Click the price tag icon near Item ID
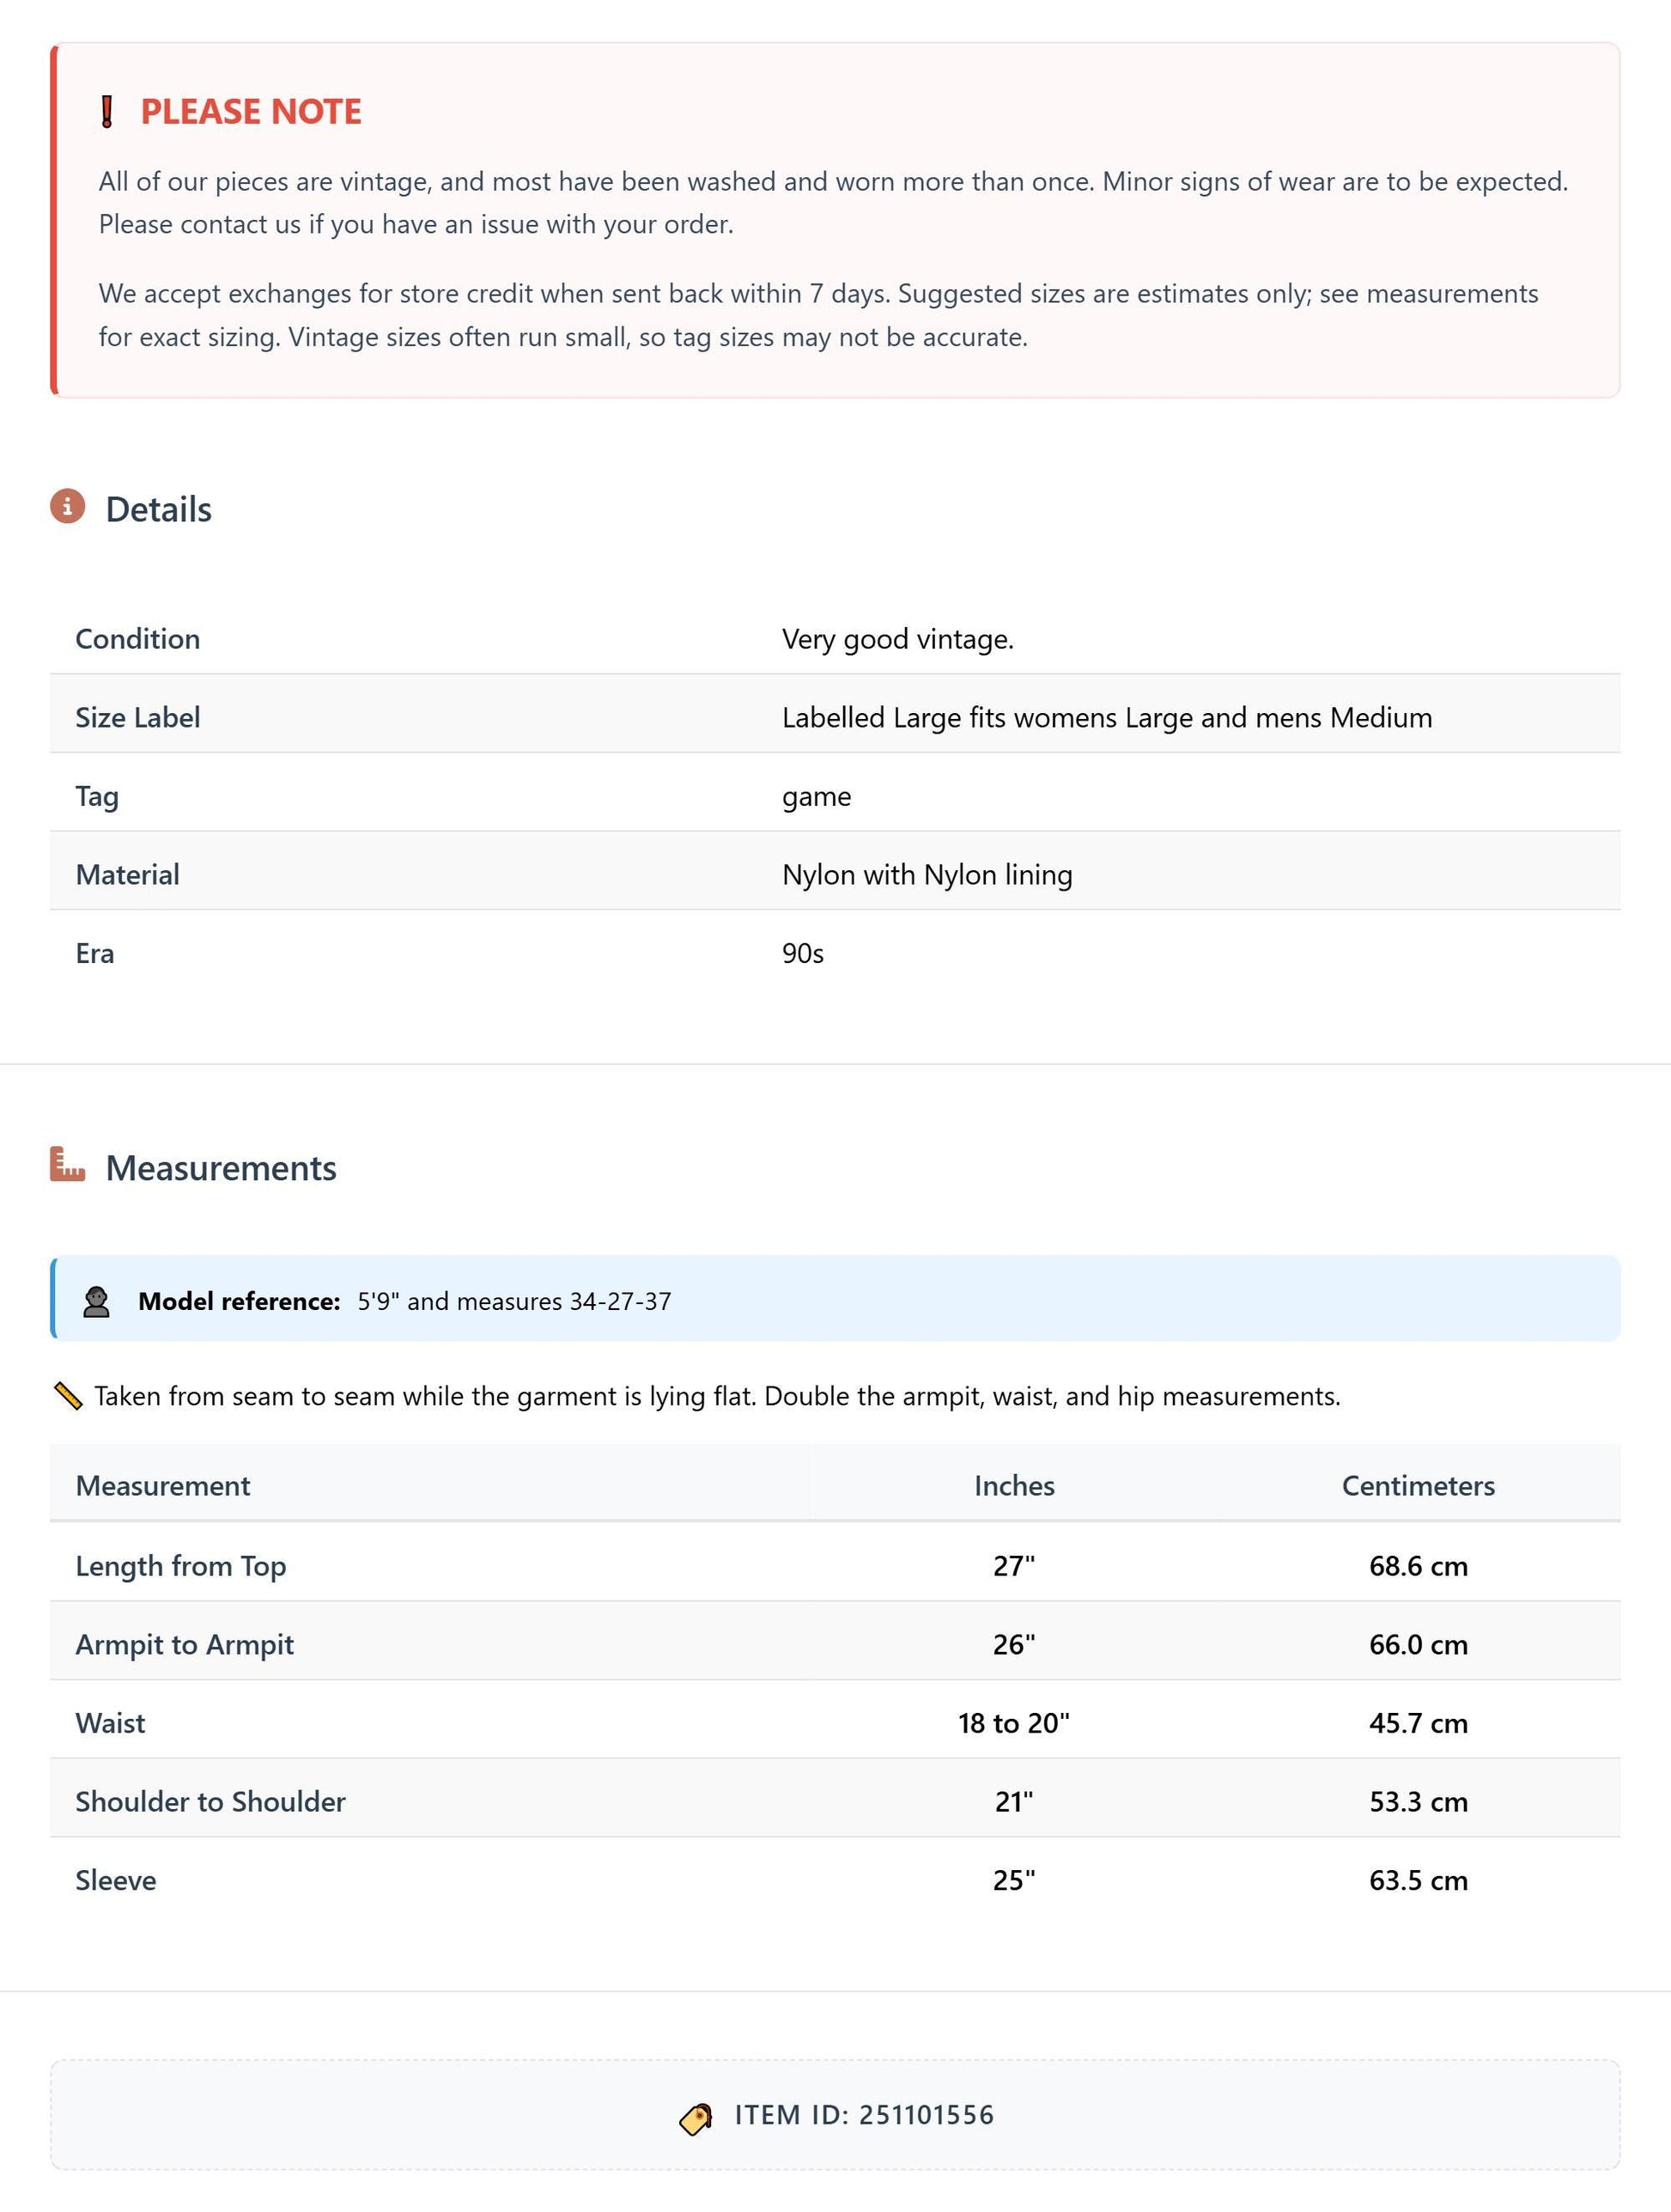The width and height of the screenshot is (1671, 2212). [696, 2117]
